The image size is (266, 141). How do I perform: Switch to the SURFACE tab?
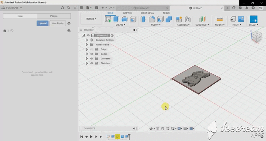127,13
